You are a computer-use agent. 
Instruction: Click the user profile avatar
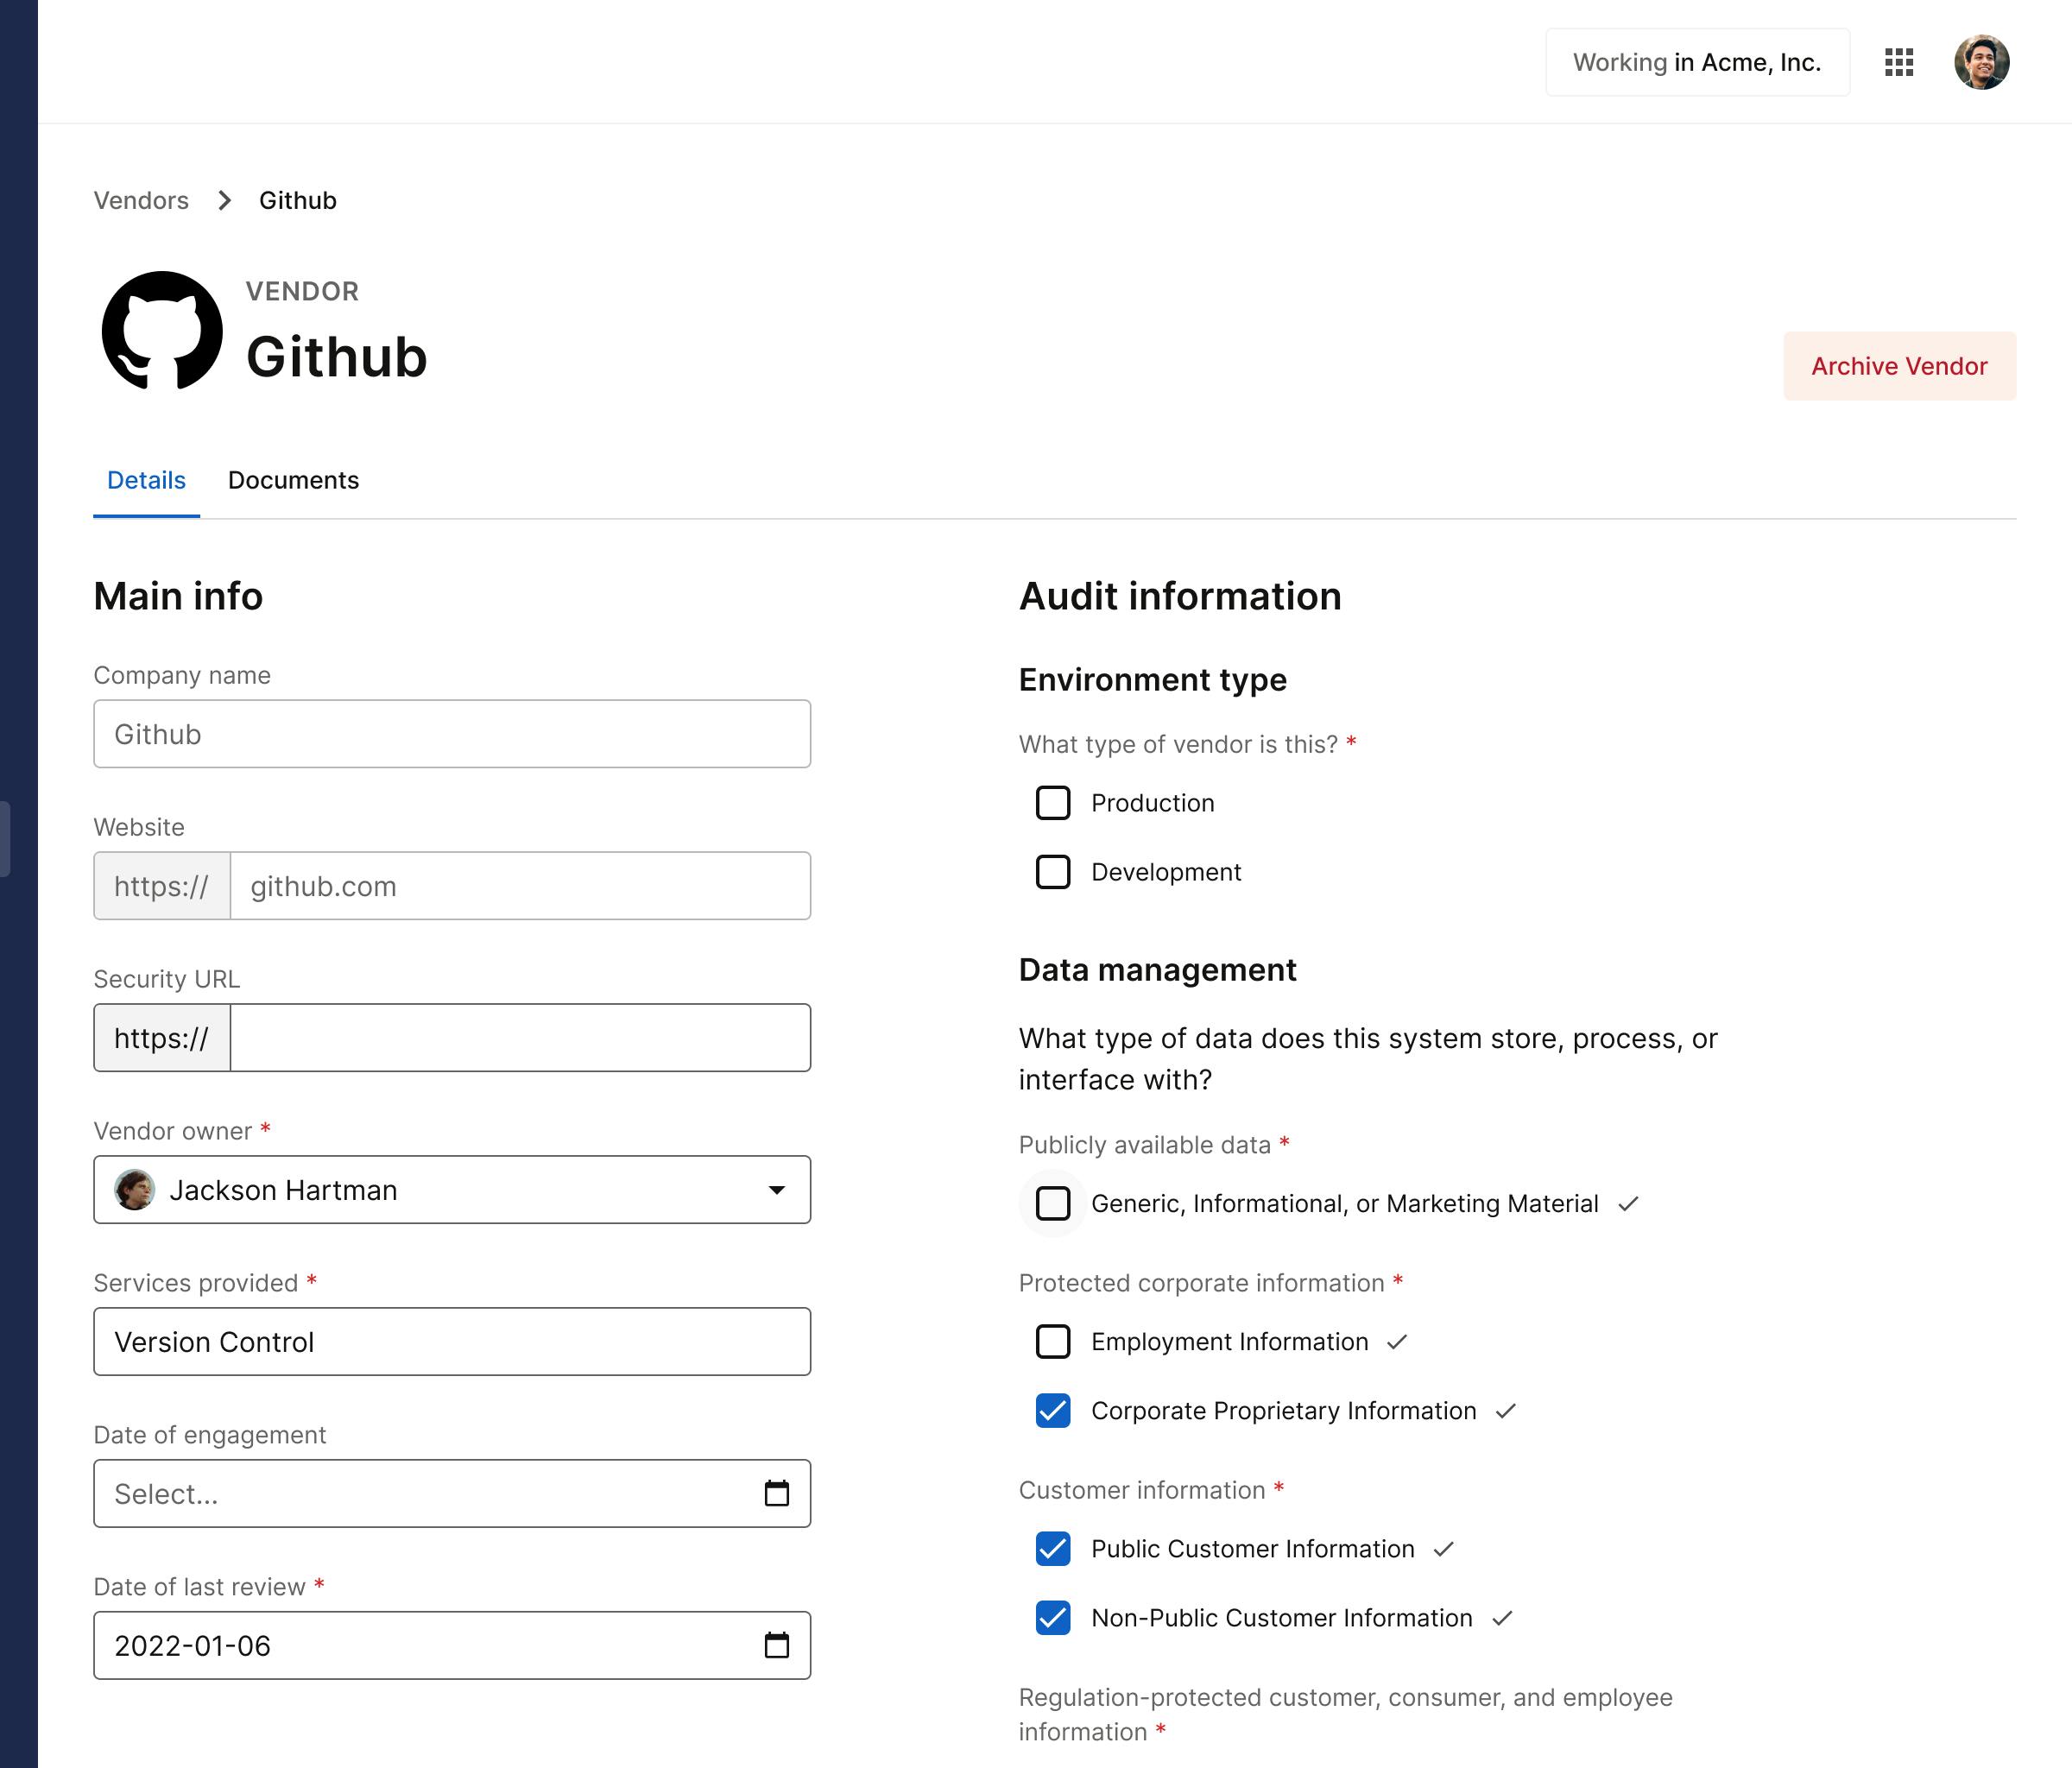point(1981,62)
